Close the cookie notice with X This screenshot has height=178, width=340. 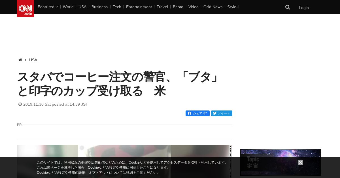point(301,162)
